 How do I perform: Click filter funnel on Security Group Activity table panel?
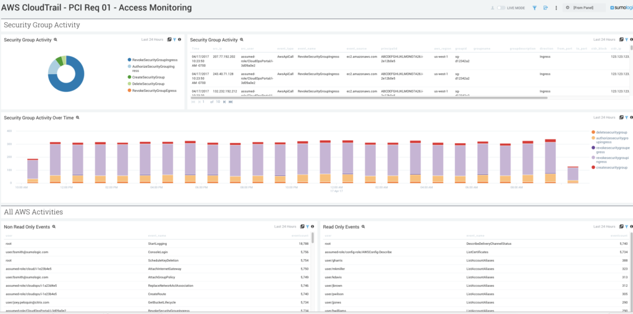click(627, 39)
